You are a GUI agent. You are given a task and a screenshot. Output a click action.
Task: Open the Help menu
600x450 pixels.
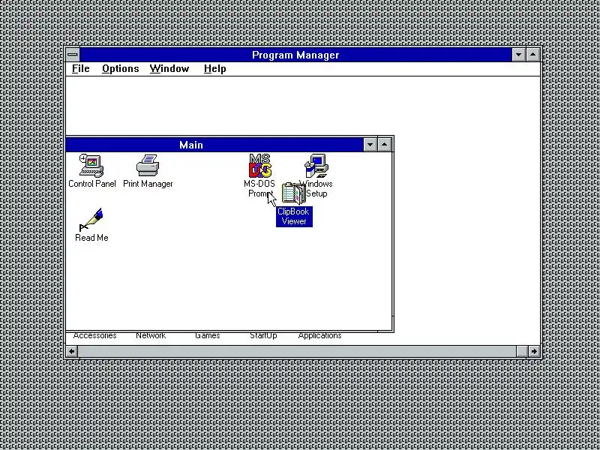coord(214,69)
